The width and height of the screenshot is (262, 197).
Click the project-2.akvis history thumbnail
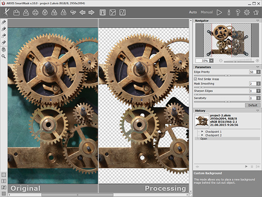202,121
